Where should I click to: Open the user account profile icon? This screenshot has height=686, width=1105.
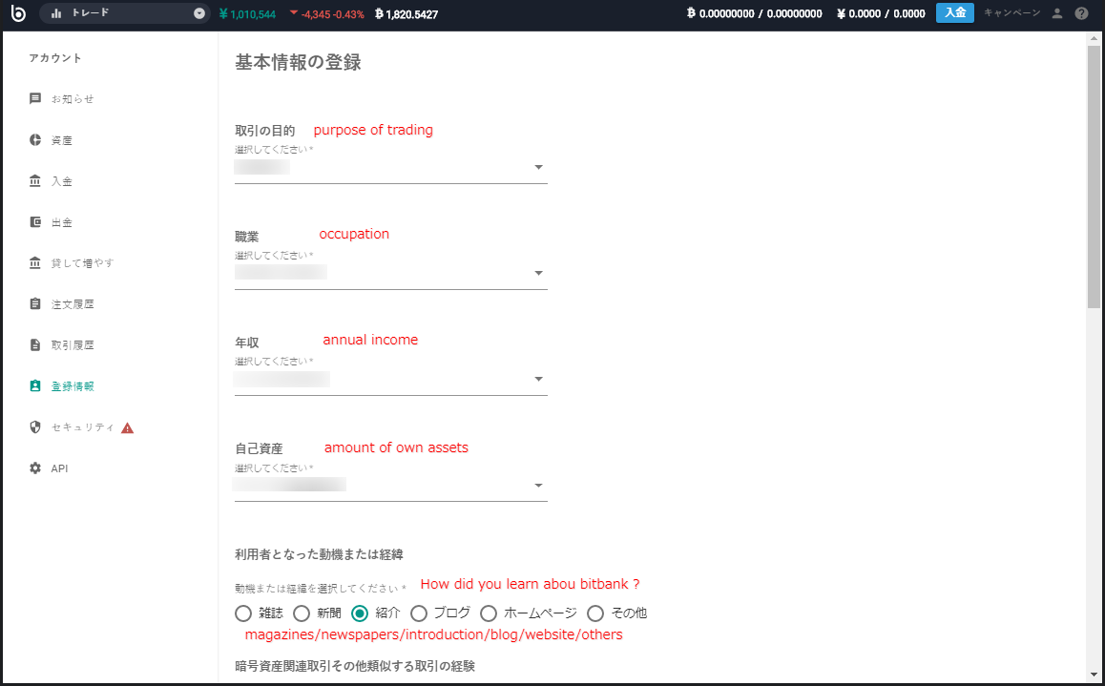click(1057, 13)
